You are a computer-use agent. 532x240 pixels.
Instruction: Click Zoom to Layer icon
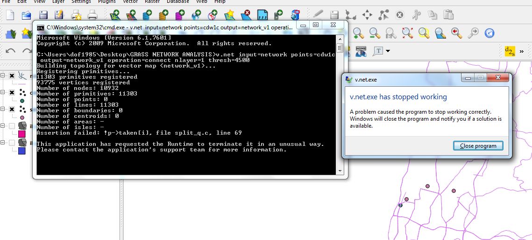point(440,33)
